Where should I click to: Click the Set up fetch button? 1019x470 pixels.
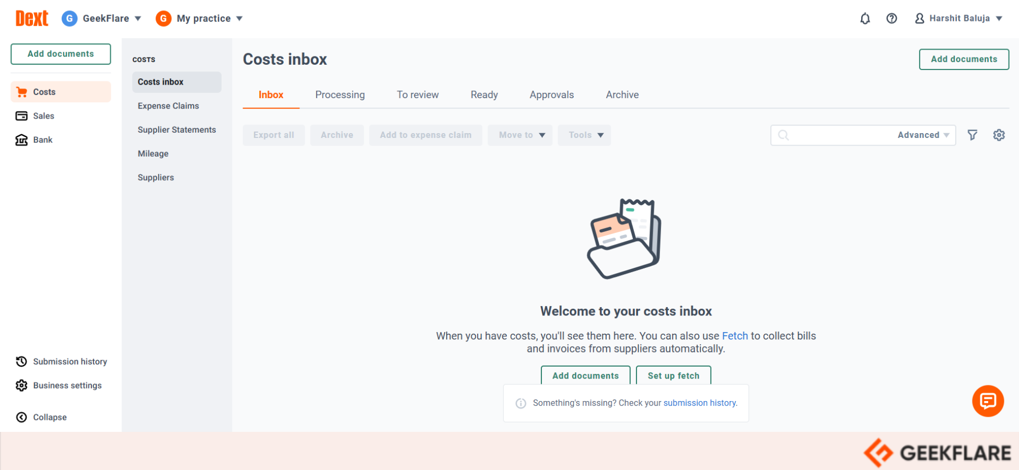[673, 375]
